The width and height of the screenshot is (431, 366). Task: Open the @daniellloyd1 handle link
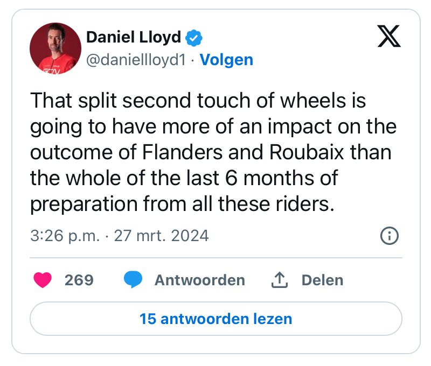pyautogui.click(x=136, y=60)
